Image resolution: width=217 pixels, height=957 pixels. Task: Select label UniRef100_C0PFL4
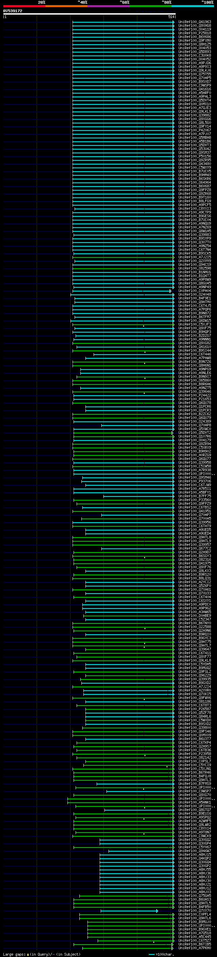click(194, 914)
